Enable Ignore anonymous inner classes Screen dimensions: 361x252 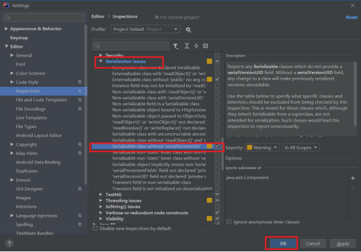click(x=229, y=221)
